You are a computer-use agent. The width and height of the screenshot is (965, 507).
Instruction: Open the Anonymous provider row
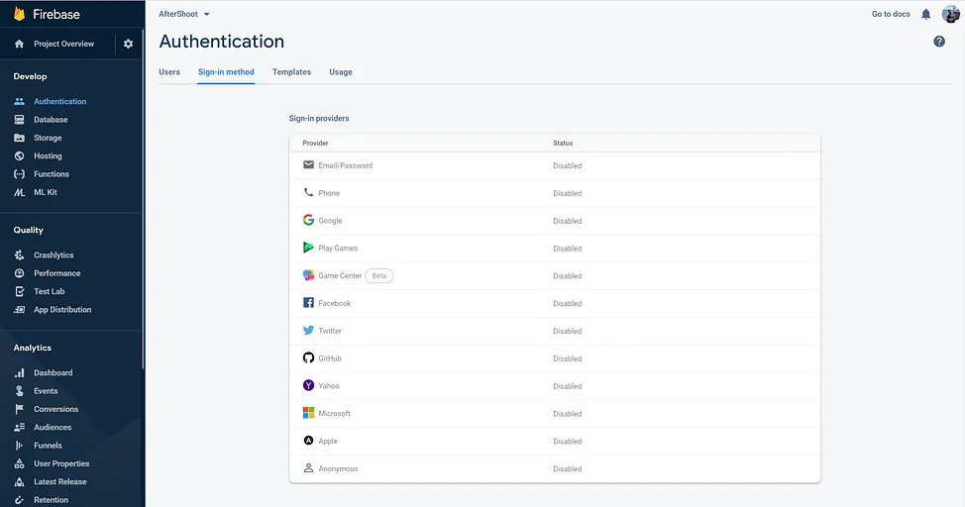(555, 468)
